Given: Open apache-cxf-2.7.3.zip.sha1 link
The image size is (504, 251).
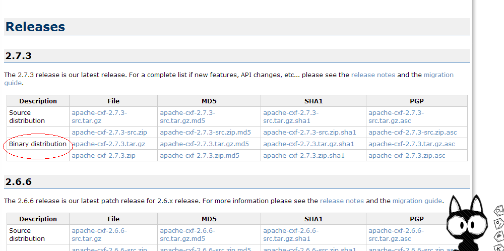Looking at the screenshot, I should [304, 156].
